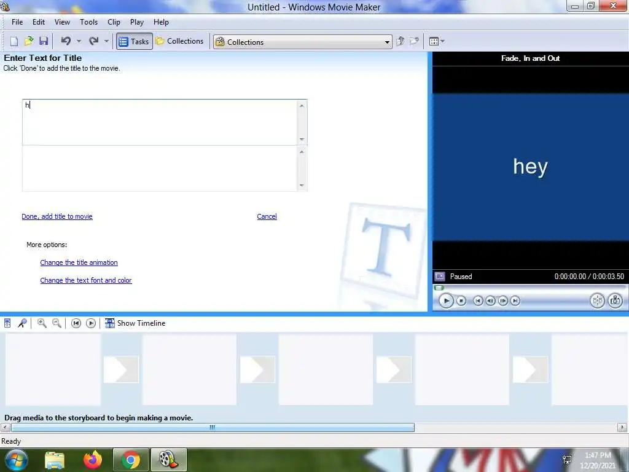
Task: Select the first empty storyboard cell
Action: 53,369
